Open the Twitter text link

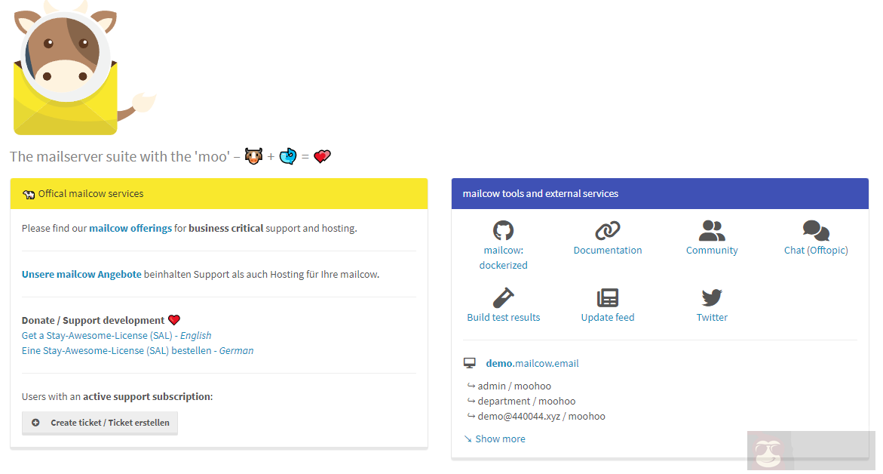click(x=712, y=317)
